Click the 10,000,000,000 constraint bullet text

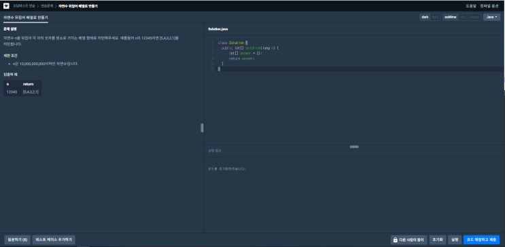(x=46, y=64)
